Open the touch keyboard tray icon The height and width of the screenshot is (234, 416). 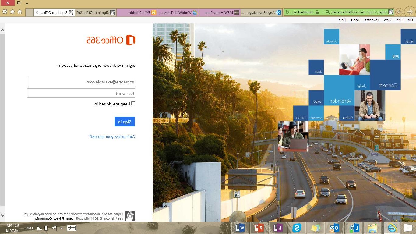click(x=72, y=228)
